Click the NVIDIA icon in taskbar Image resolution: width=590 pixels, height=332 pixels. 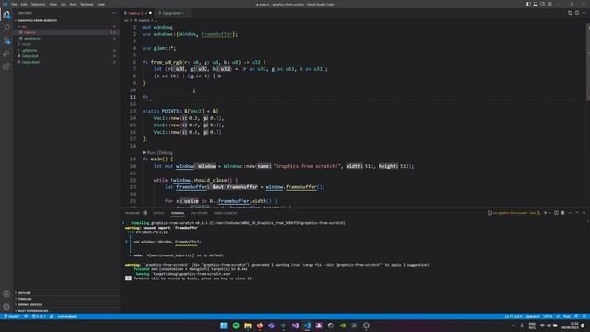[343, 326]
